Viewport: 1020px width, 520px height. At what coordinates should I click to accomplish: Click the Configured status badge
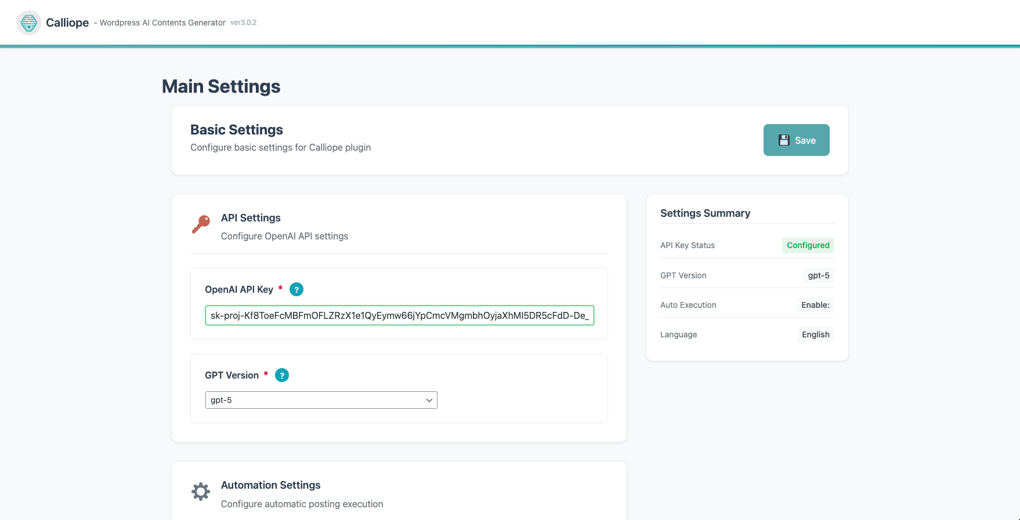tap(808, 245)
